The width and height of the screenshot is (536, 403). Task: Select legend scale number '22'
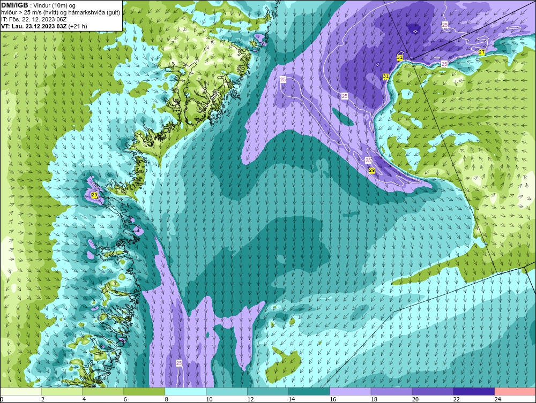click(x=456, y=399)
